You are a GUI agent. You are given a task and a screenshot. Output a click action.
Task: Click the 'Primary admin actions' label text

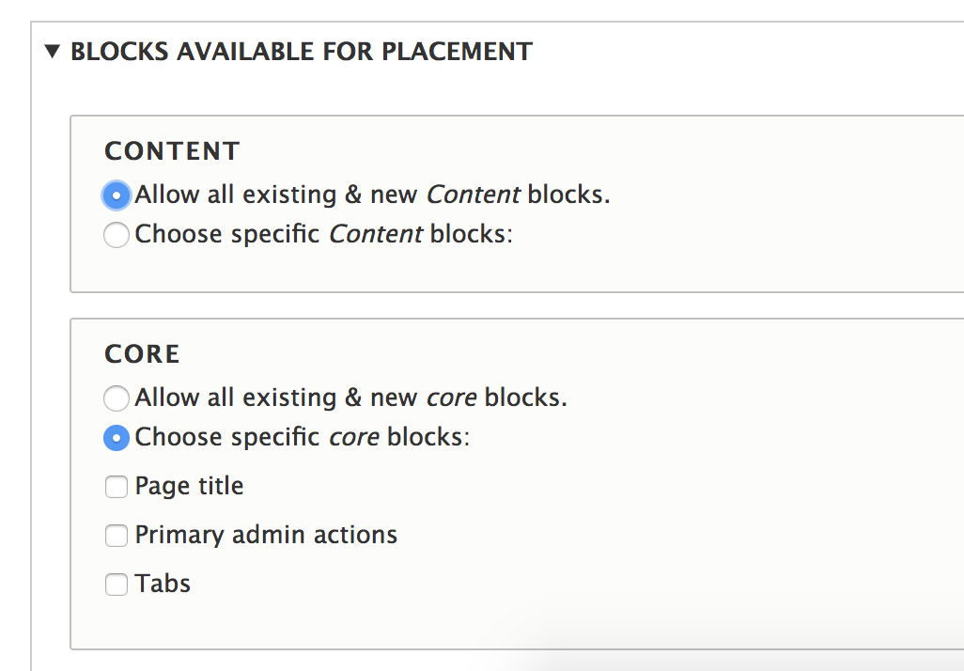click(x=266, y=535)
